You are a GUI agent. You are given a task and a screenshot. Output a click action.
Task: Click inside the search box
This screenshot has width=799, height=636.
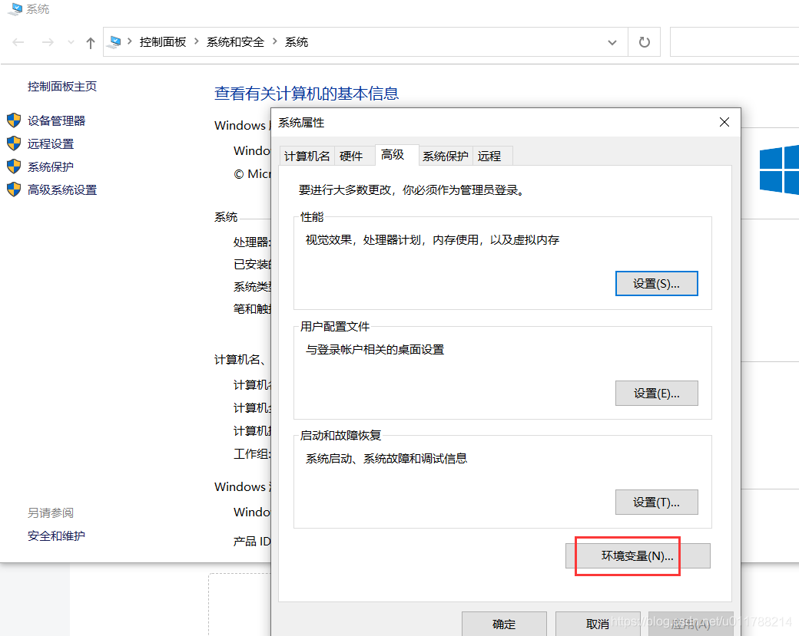734,41
